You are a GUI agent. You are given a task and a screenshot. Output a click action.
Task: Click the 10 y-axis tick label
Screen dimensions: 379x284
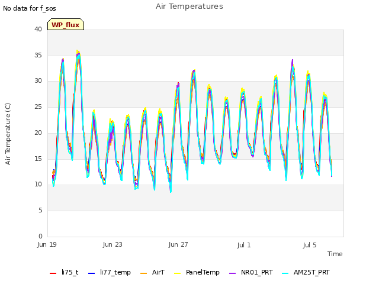[x=38, y=184]
